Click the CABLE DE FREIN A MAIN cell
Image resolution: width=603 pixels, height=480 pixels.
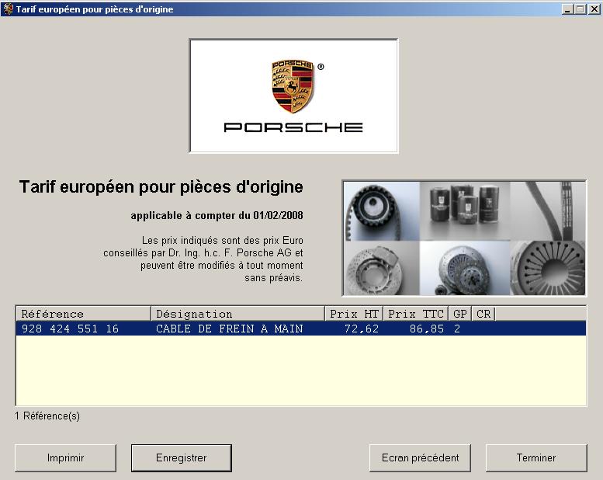coord(229,329)
